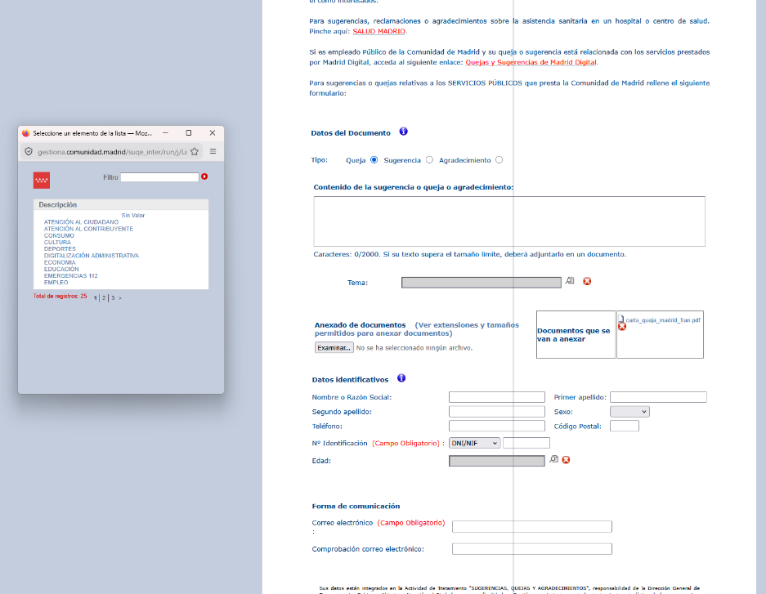
Task: Select the Queja radio button
Action: point(374,160)
